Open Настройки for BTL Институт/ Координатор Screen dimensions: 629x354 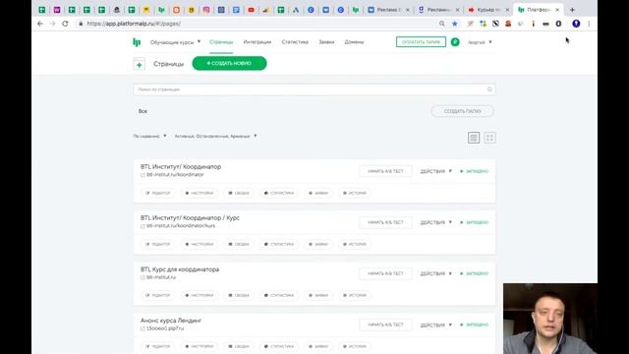(x=200, y=193)
